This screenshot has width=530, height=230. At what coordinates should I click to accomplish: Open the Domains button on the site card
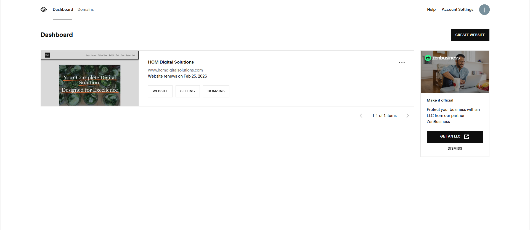click(x=216, y=91)
